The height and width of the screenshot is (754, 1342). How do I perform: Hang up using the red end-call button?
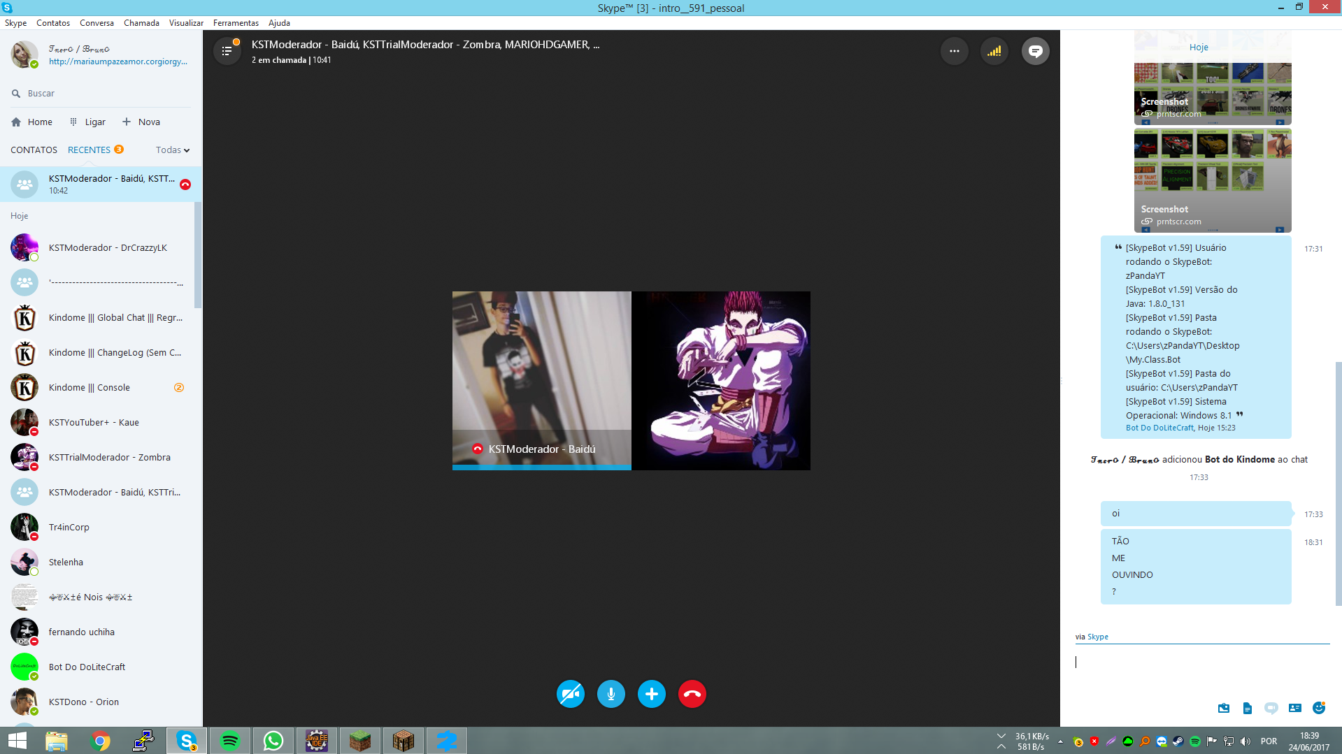pos(692,694)
